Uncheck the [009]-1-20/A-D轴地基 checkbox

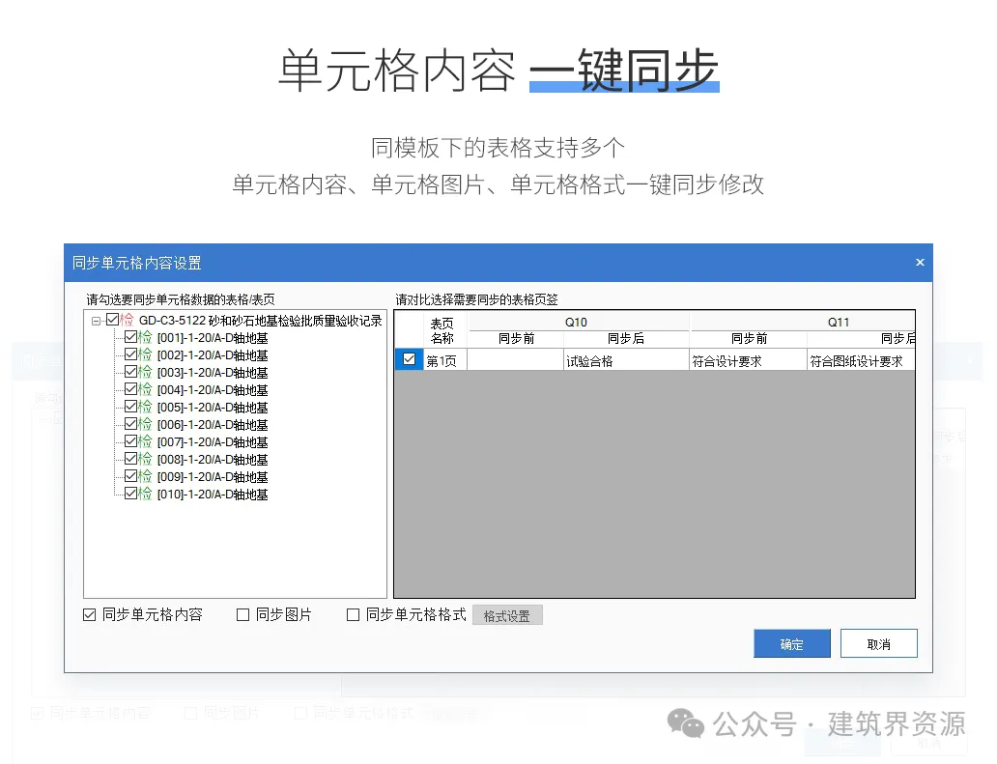(131, 475)
